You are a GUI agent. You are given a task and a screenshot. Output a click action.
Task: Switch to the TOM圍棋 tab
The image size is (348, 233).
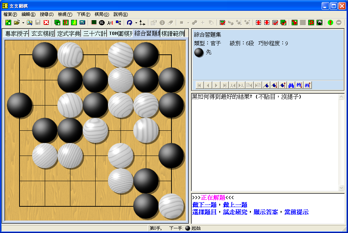pyautogui.click(x=120, y=33)
